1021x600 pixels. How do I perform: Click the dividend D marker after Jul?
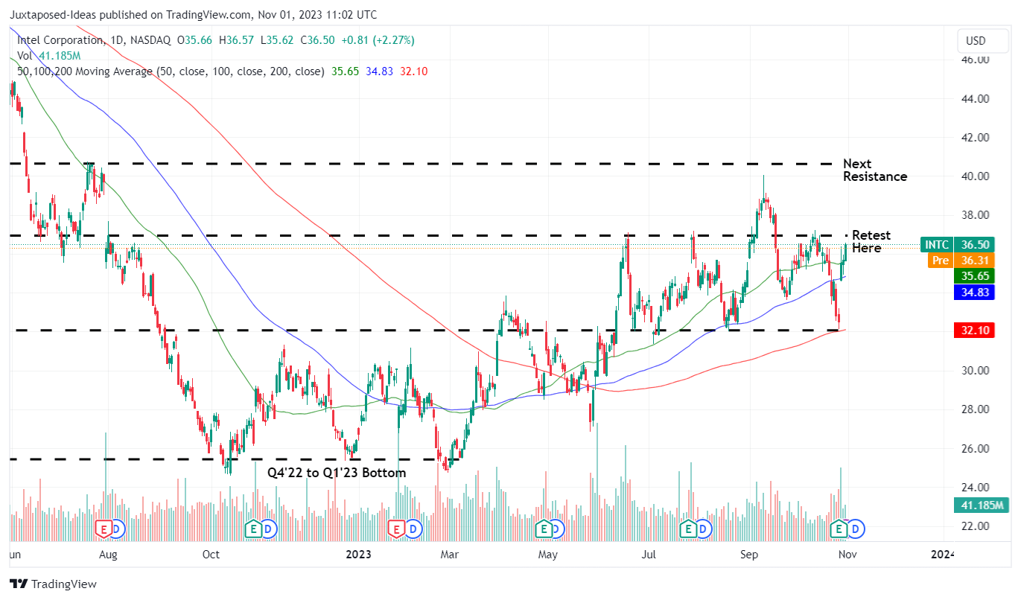[703, 529]
